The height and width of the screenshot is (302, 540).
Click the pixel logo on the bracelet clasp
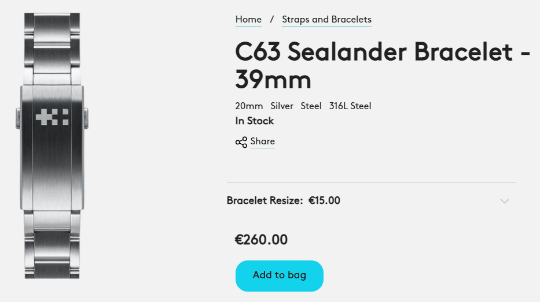click(x=52, y=117)
